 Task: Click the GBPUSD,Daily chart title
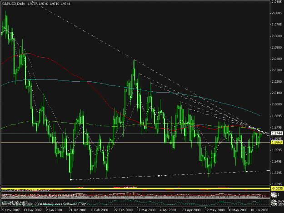coord(14,4)
